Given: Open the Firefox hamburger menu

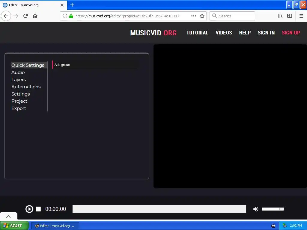Looking at the screenshot, I should point(301,16).
